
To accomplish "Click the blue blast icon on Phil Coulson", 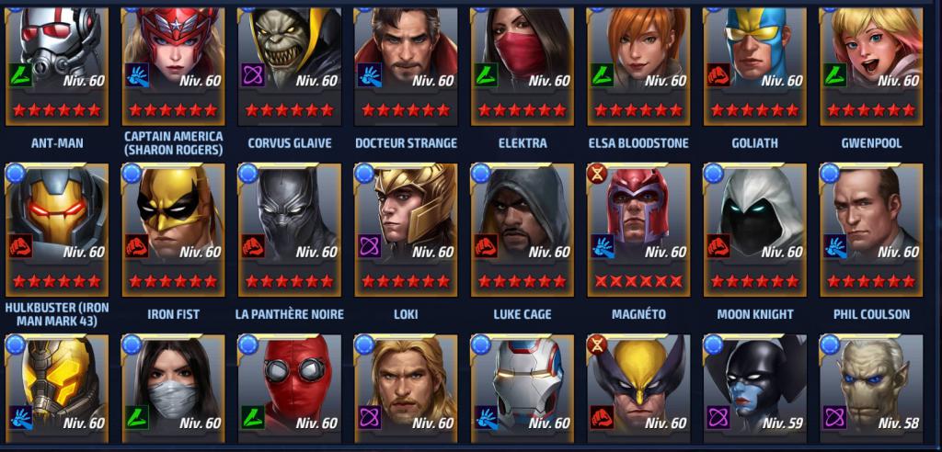I will tap(834, 246).
